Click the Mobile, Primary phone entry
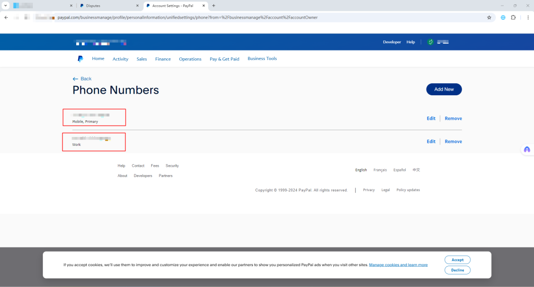The image size is (534, 287). click(94, 118)
